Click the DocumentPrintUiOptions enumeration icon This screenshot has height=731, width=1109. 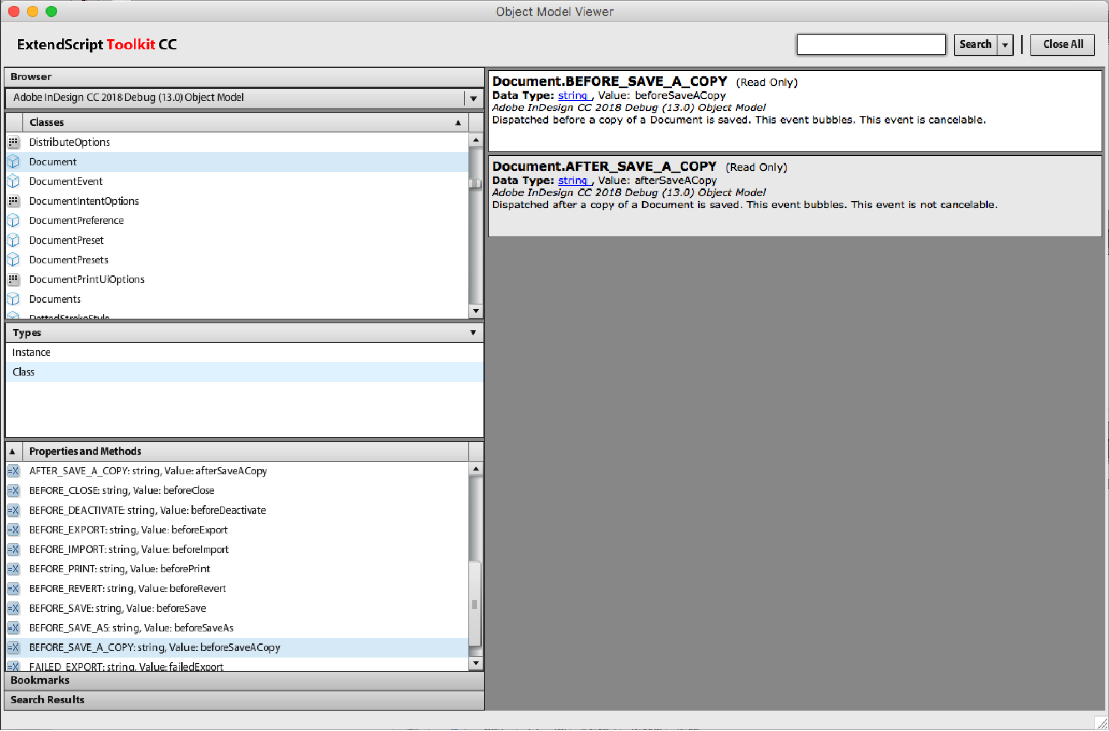13,279
